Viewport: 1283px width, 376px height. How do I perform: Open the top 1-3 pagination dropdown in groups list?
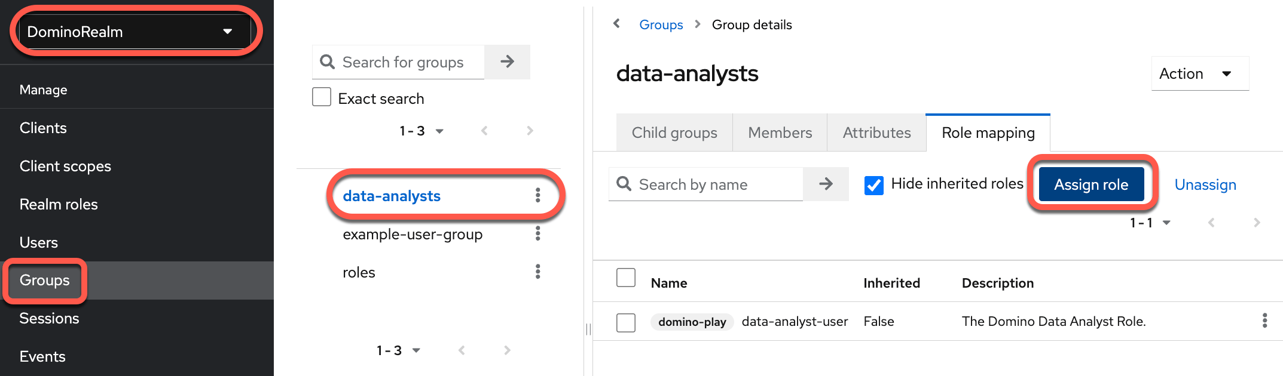(x=421, y=131)
